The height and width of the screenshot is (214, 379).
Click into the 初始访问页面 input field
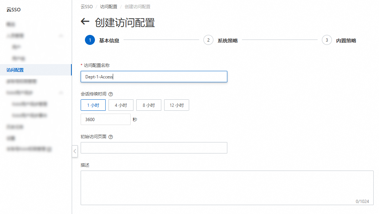tap(154, 148)
